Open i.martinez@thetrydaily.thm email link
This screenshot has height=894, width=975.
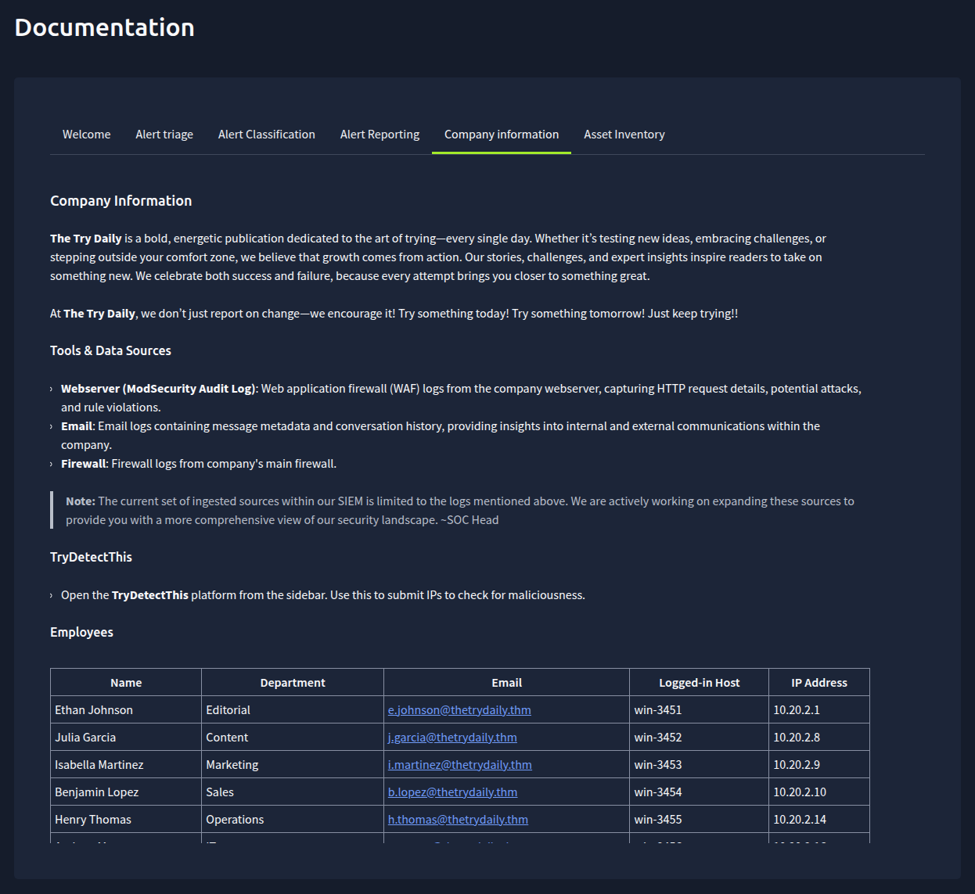[460, 765]
